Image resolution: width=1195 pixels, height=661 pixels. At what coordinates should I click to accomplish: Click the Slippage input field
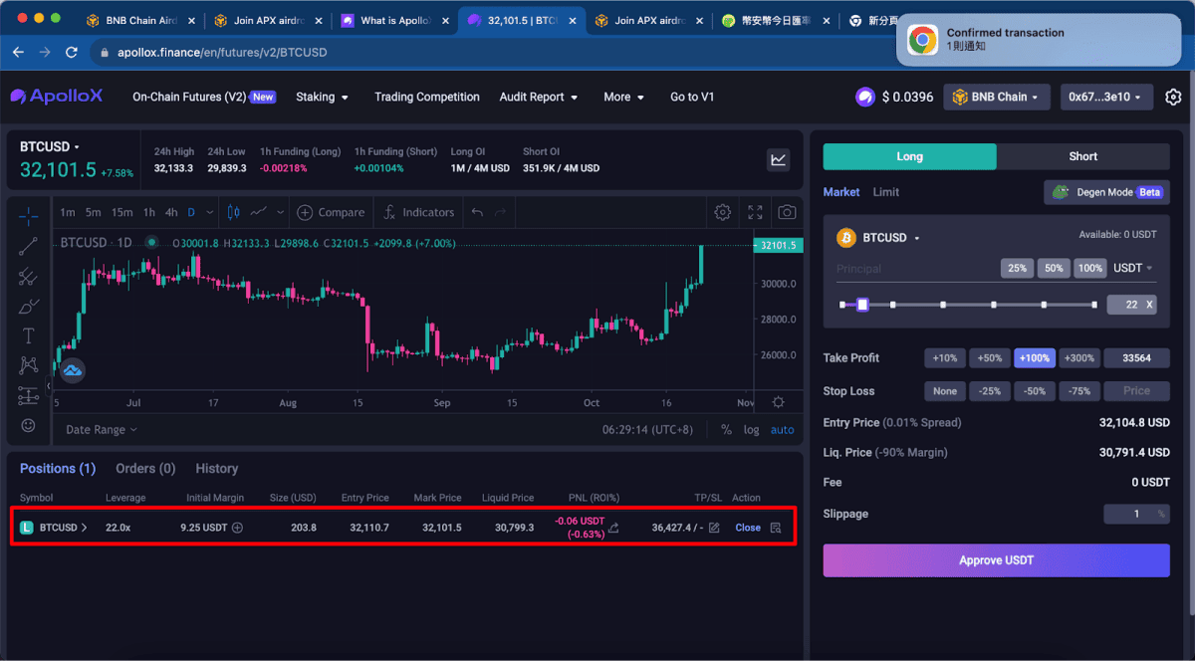coord(1136,514)
